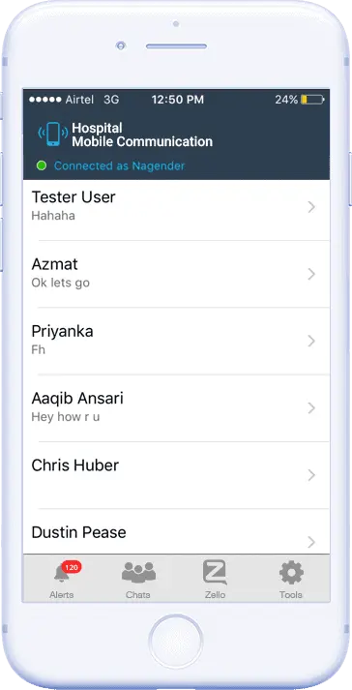
Task: Open the Zello icon
Action: [x=215, y=573]
